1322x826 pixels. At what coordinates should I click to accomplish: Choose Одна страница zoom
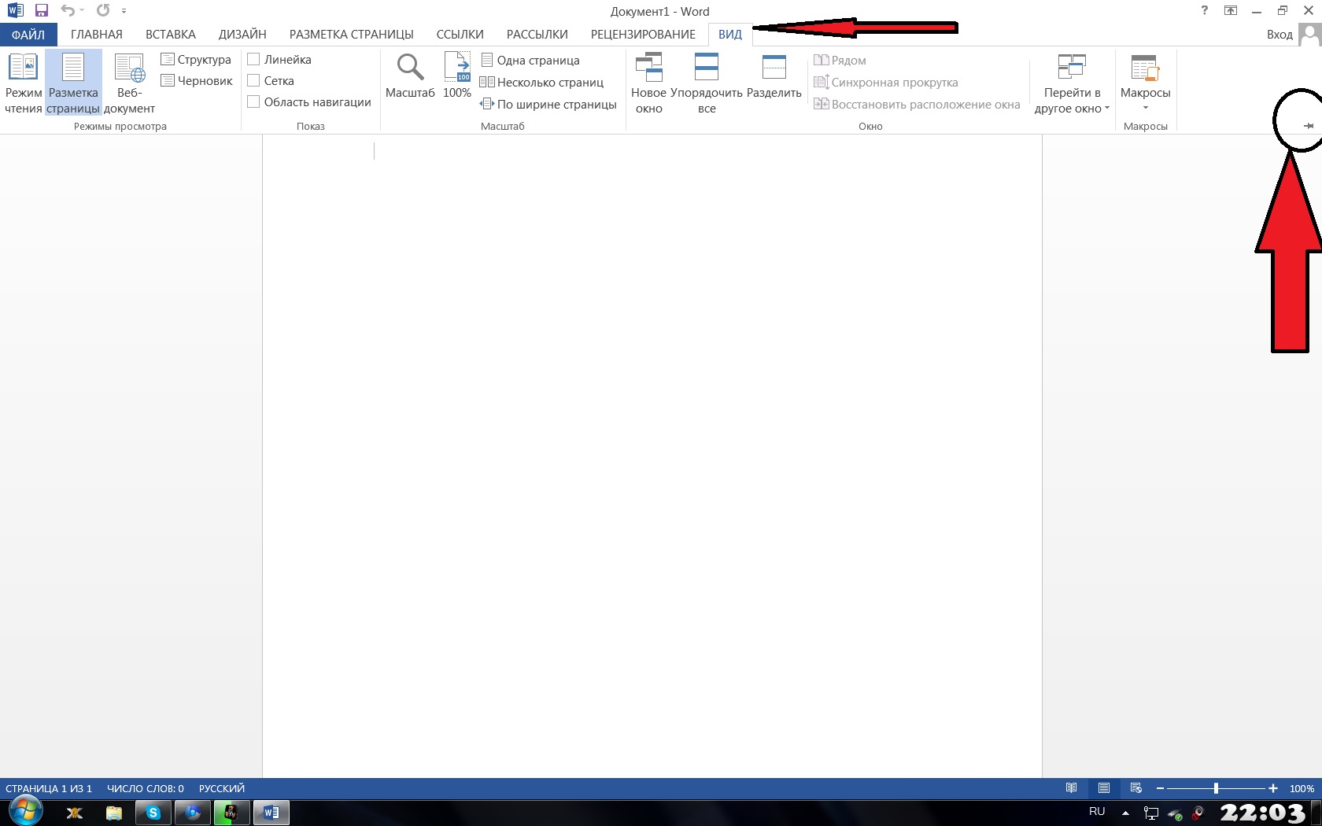tap(530, 60)
